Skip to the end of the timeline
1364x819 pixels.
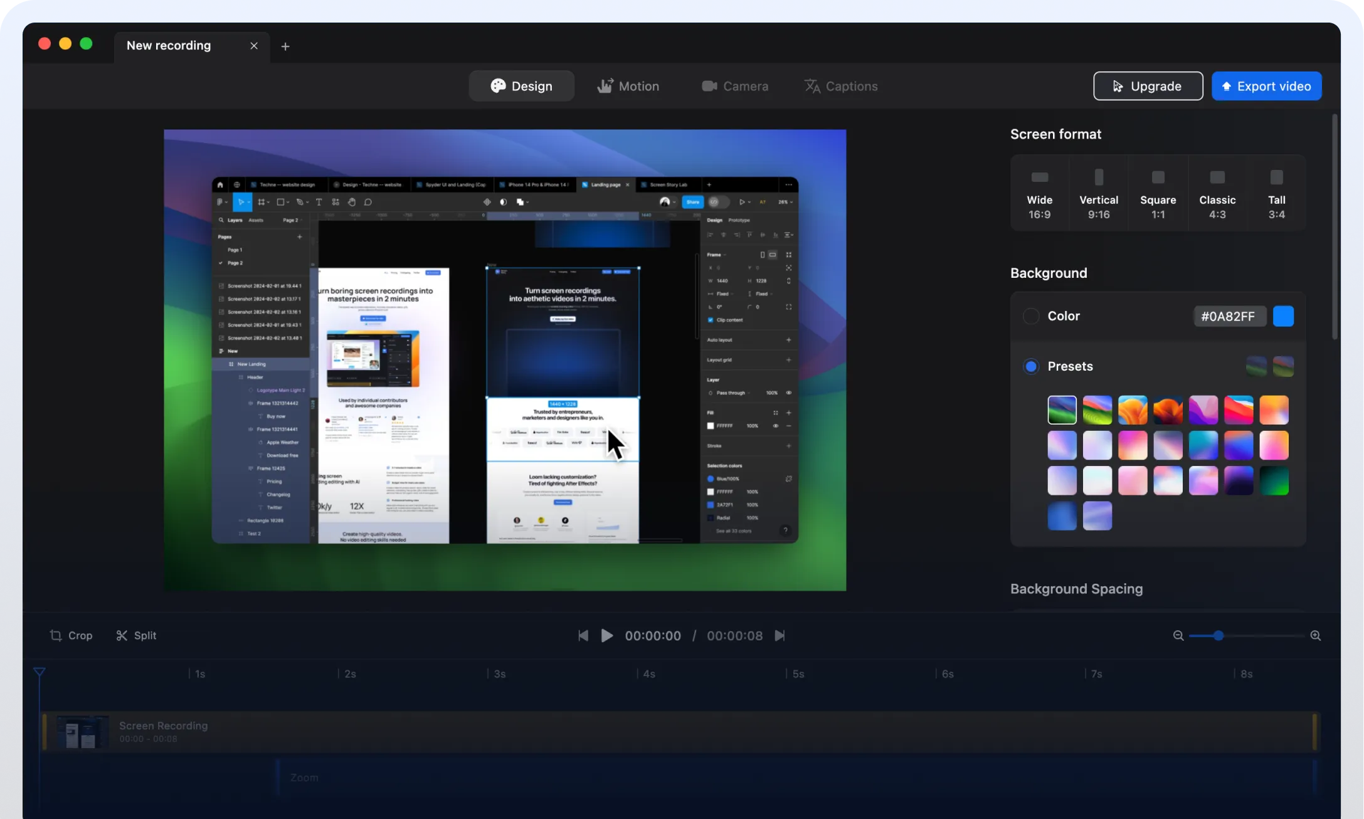[x=780, y=635]
